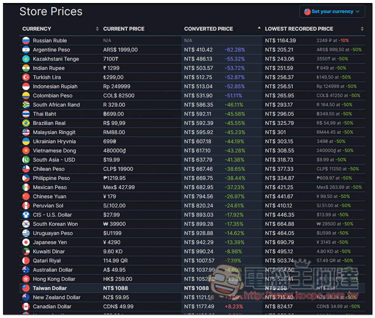Click the NT$ 205.21 lowest price
Image resolution: width=375 pixels, height=318 pixels.
(279, 50)
